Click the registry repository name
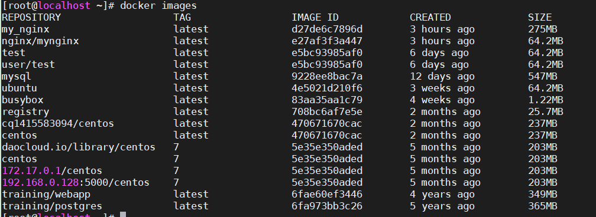 pos(25,112)
